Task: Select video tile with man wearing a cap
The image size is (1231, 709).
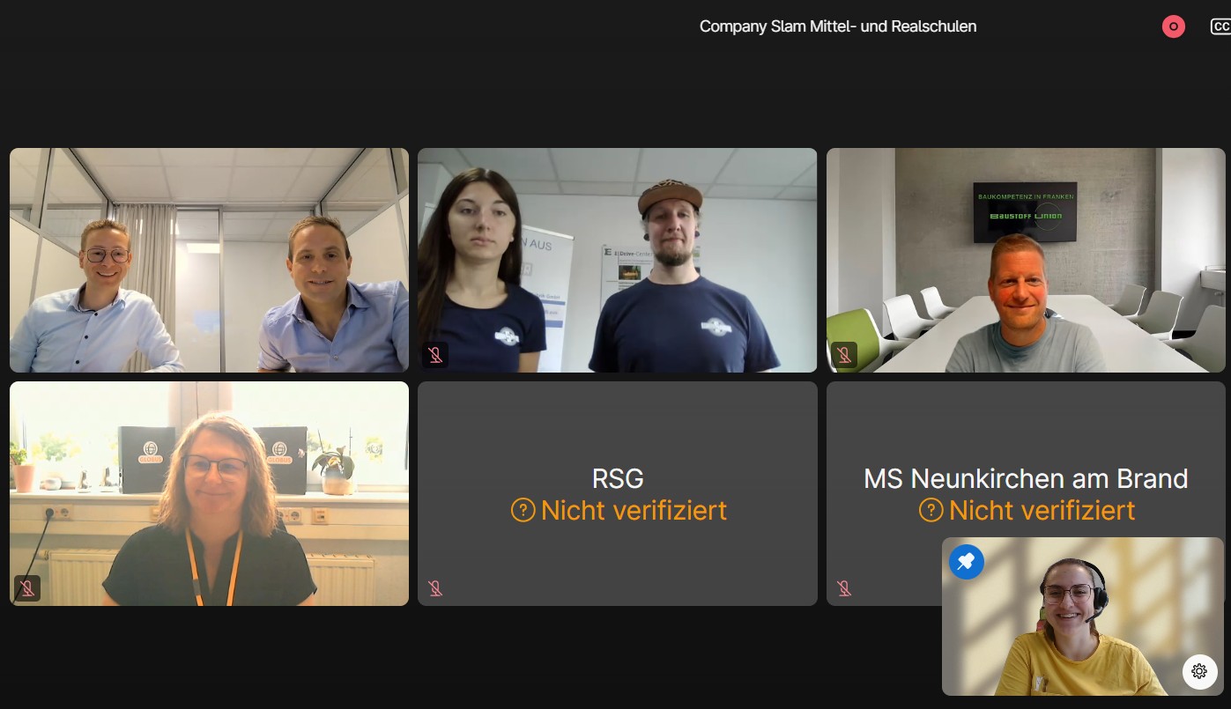Action: 617,260
